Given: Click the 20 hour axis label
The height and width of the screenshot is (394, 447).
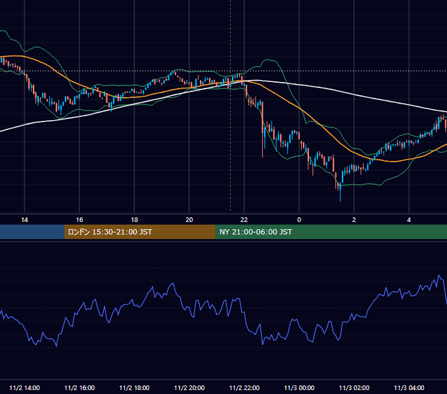Looking at the screenshot, I should (x=189, y=220).
